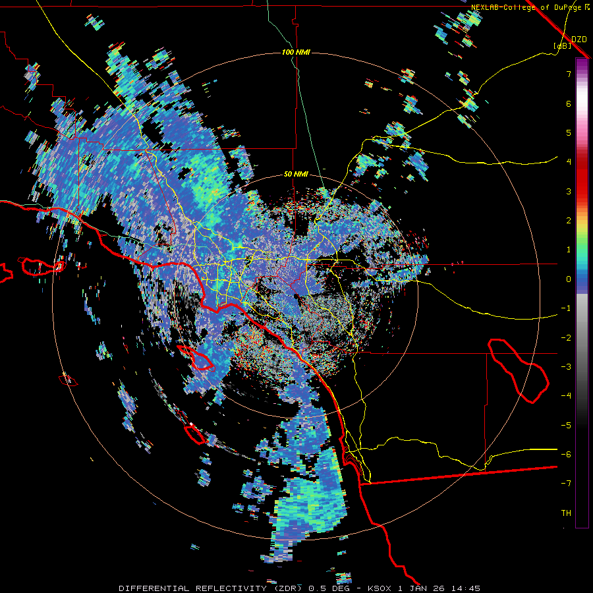Image resolution: width=593 pixels, height=593 pixels.
Task: Click the 14:45 timestamp in caption
Action: (467, 588)
